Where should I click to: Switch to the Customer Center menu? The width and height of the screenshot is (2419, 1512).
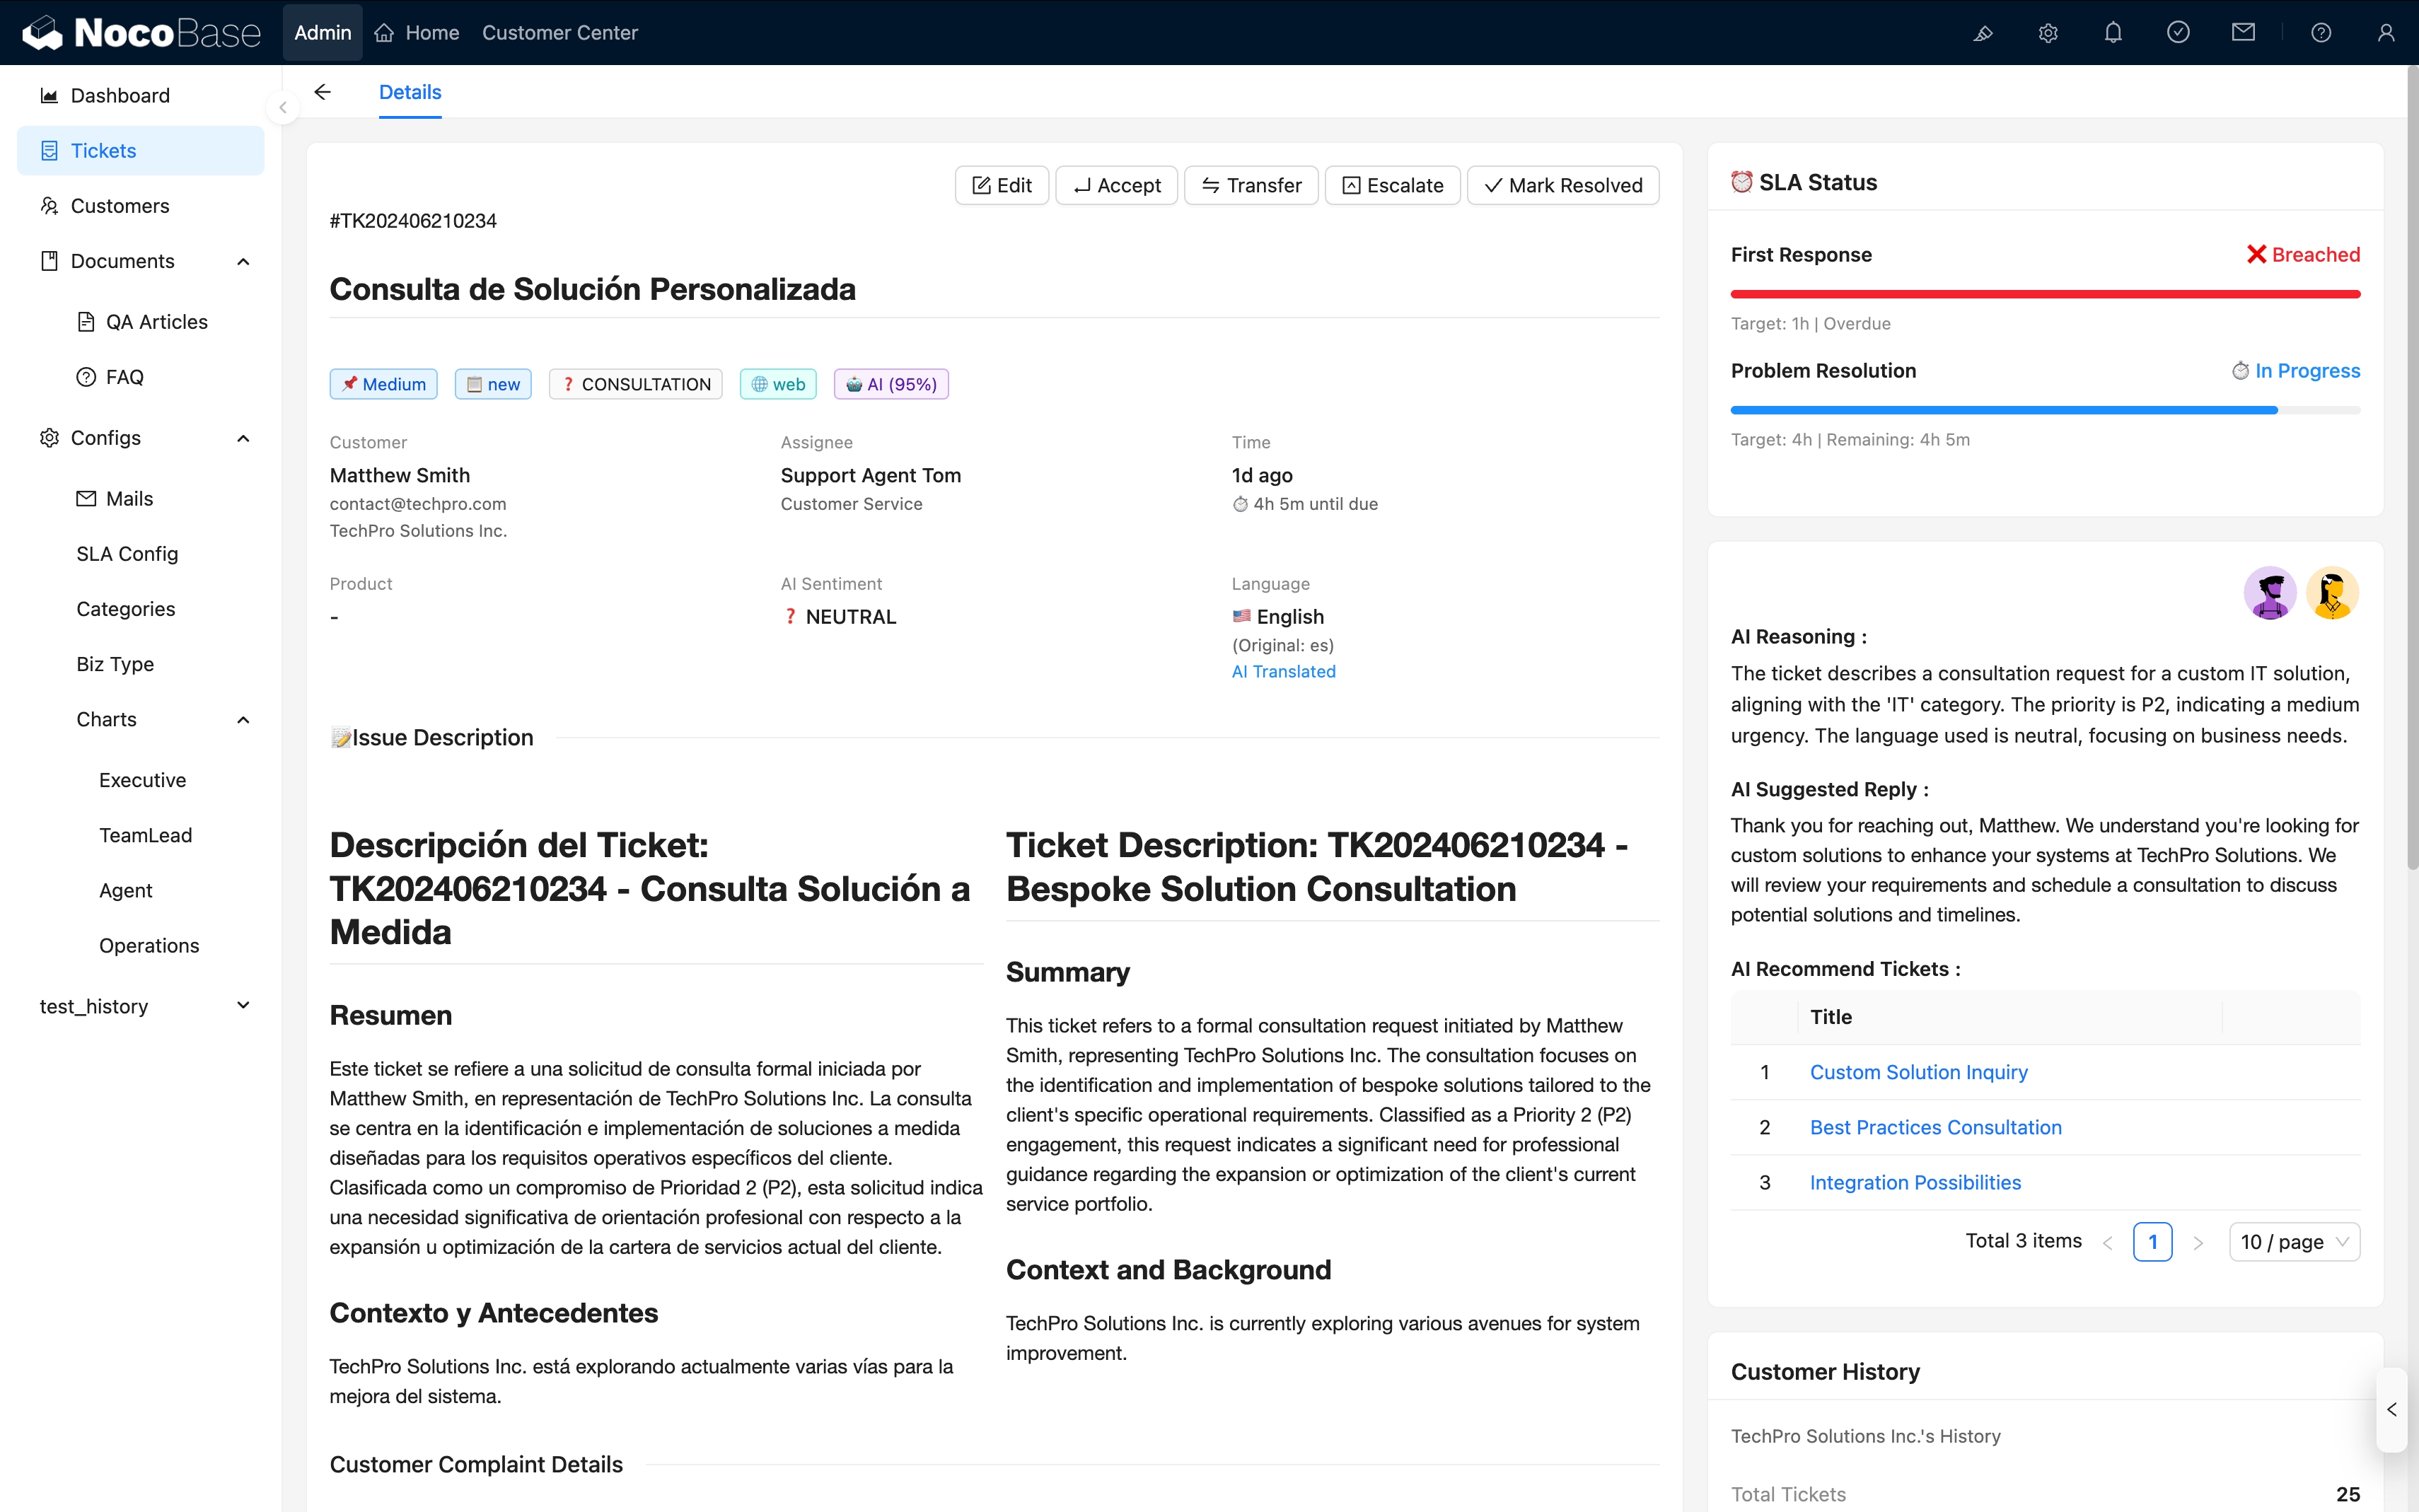(x=560, y=32)
